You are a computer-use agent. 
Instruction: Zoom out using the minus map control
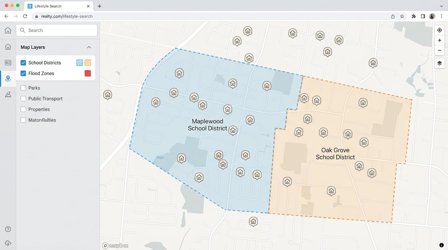tap(439, 50)
